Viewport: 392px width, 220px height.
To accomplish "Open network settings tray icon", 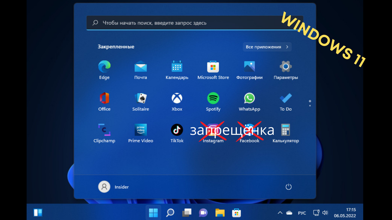I will coord(316,213).
